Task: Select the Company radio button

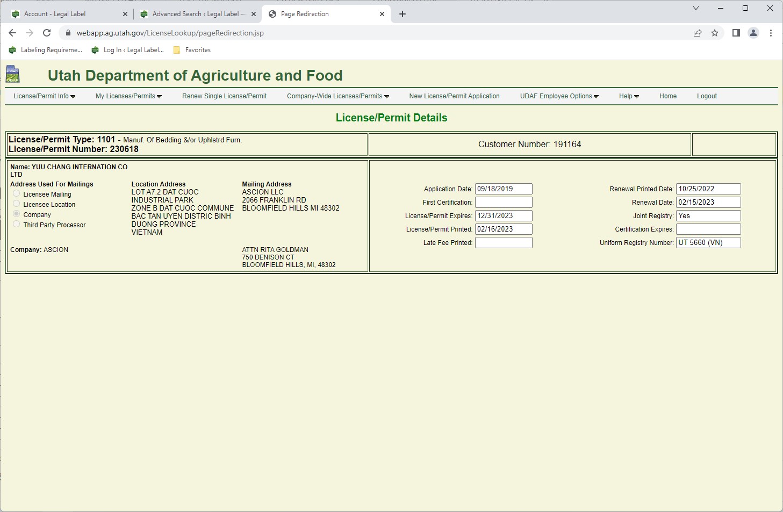Action: (x=17, y=214)
